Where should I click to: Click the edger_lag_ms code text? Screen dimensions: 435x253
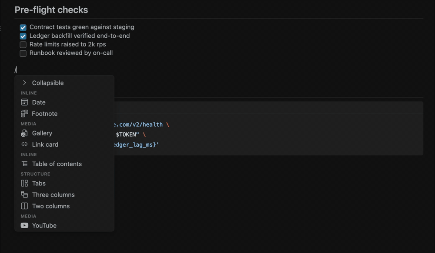137,145
